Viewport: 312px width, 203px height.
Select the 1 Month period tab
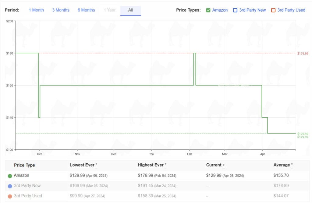pyautogui.click(x=36, y=10)
